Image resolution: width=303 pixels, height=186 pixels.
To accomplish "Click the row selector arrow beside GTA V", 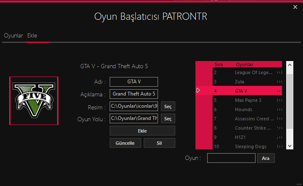I will pyautogui.click(x=198, y=90).
